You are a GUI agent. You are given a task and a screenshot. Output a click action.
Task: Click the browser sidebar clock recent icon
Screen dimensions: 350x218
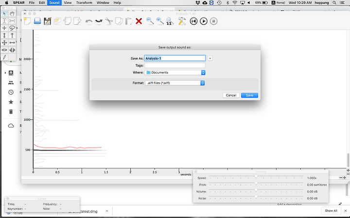[11, 92]
